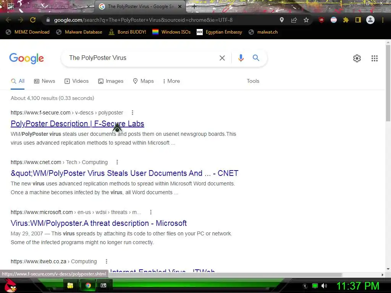Expand the More search categories menu
This screenshot has height=293, width=391.
point(171,81)
